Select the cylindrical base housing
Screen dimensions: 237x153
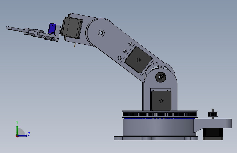[158, 127]
